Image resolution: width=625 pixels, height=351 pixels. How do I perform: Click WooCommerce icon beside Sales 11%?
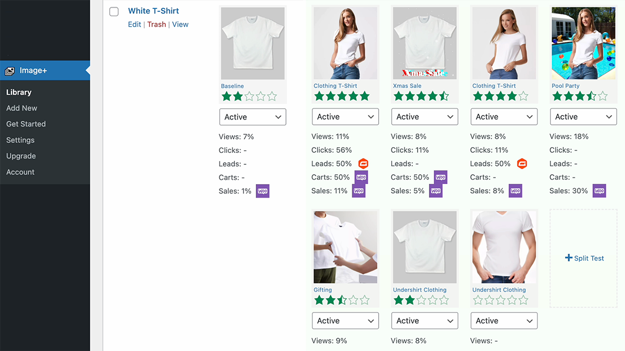coord(359,191)
